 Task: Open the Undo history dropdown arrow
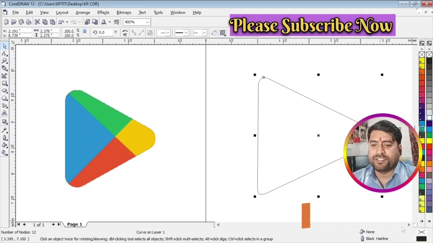(67, 22)
